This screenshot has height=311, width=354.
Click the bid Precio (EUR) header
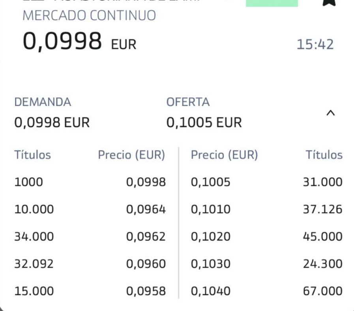tap(132, 155)
